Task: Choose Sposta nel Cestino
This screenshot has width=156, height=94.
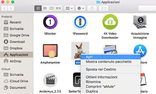Action: click(110, 69)
